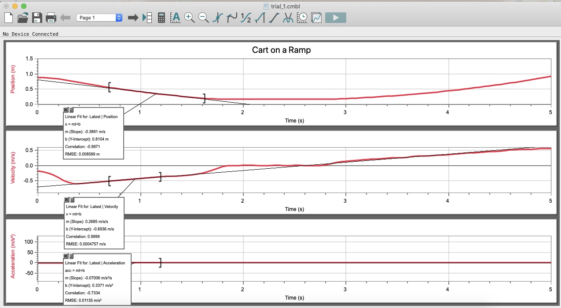Screen dimensions: 561x308
Task: Save the experiment with floppy disk icon
Action: tap(37, 18)
